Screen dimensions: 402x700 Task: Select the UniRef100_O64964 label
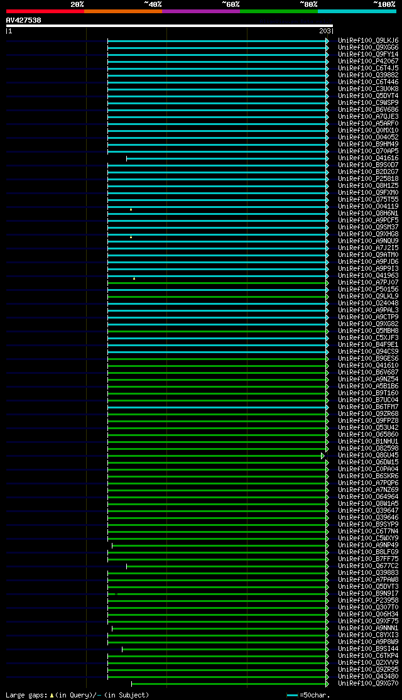coord(368,497)
